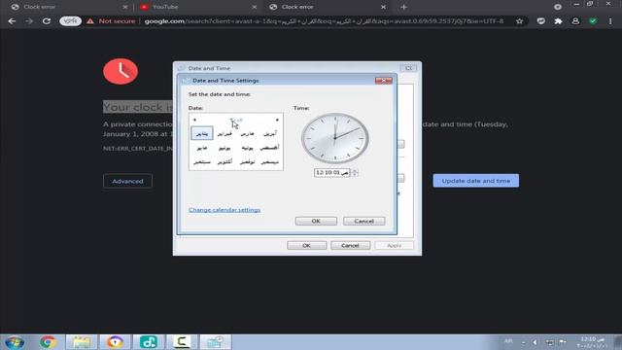Screen dimensions: 622x350
Task: Go back in the Chrome browser
Action: click(12, 21)
